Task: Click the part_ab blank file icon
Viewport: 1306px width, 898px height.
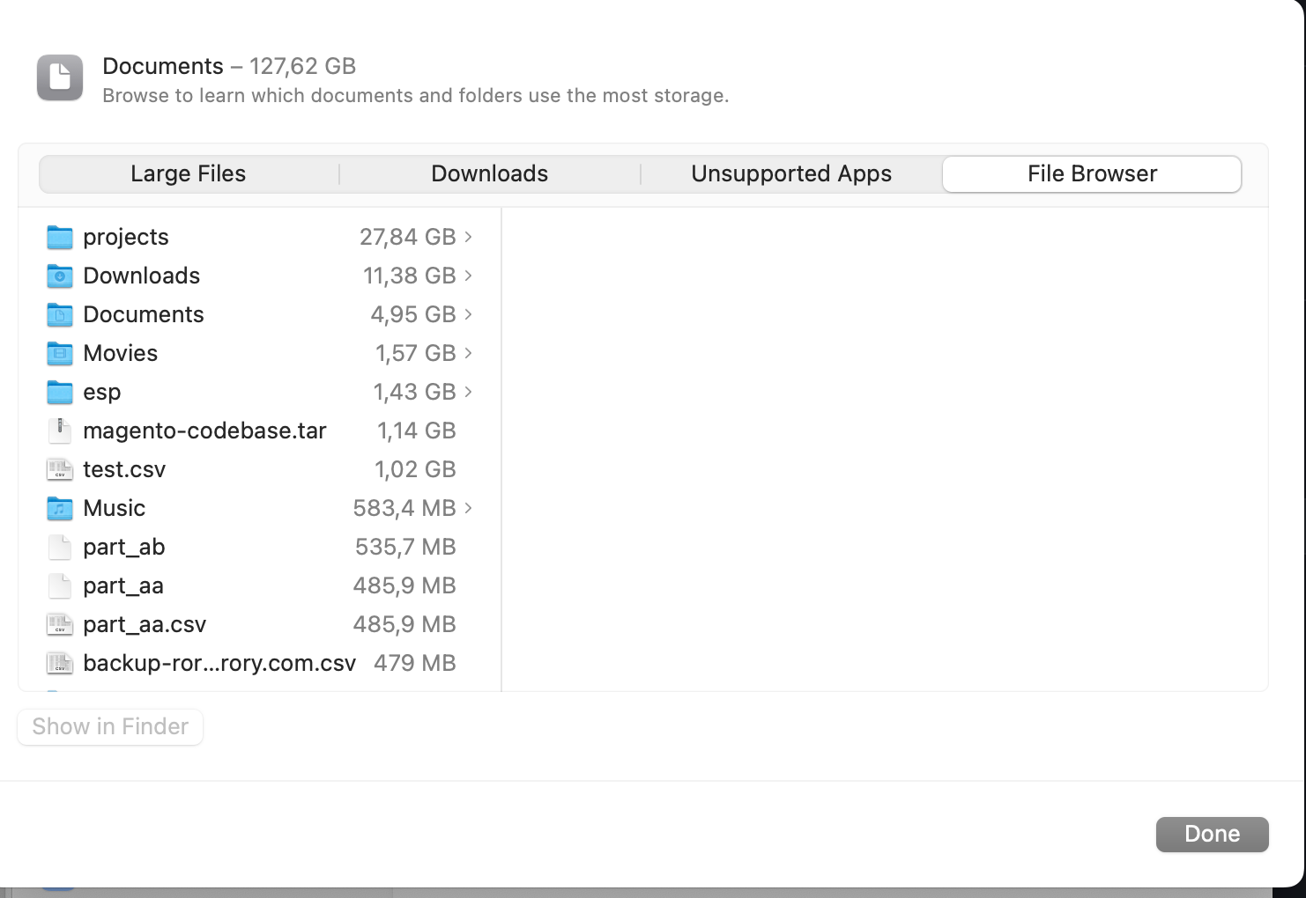Action: tap(59, 547)
